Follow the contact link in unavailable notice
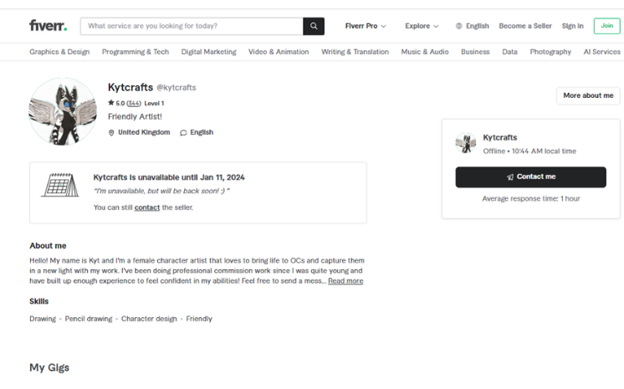Viewport: 624px width, 389px height. point(147,207)
